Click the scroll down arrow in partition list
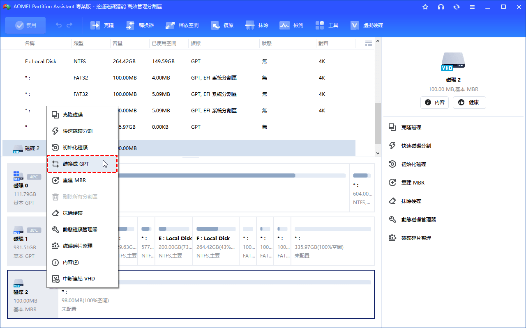Image resolution: width=526 pixels, height=328 pixels. [x=378, y=153]
